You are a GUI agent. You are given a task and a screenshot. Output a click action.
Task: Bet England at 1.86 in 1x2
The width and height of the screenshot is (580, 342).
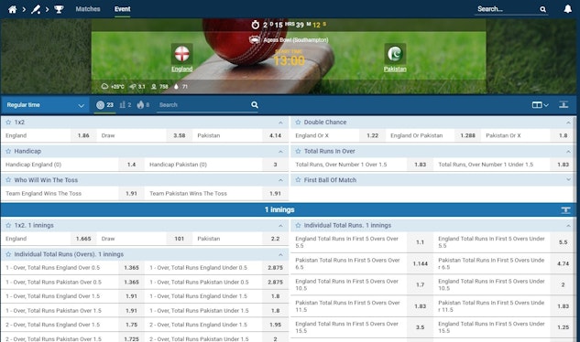(x=83, y=135)
